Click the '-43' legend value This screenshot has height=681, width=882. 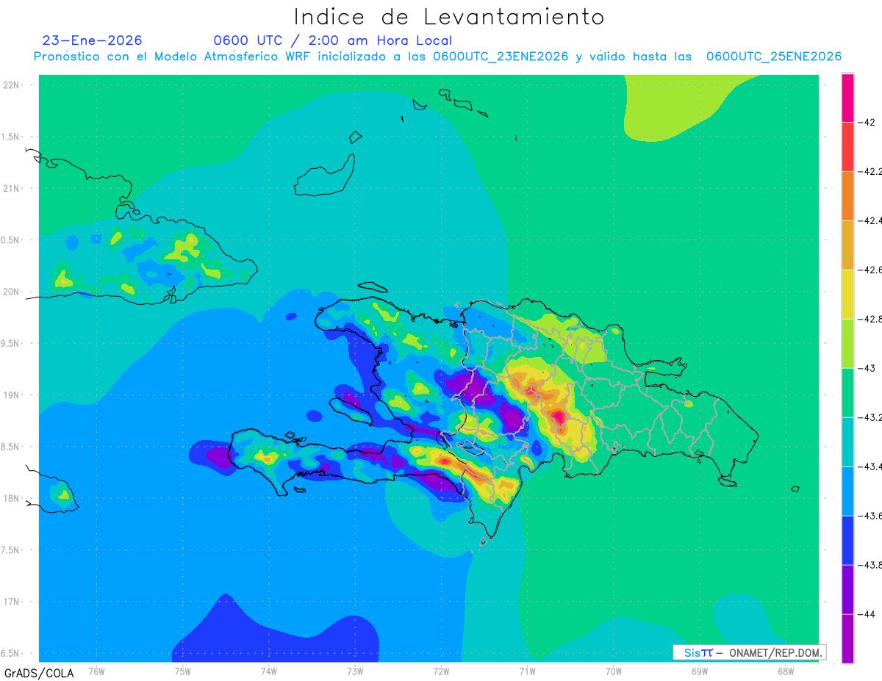(867, 368)
